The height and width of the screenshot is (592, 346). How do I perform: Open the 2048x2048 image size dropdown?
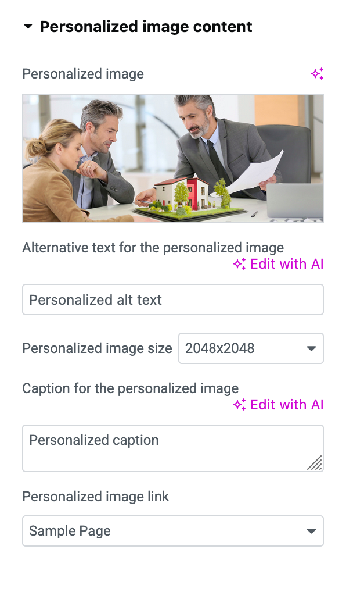pyautogui.click(x=251, y=348)
